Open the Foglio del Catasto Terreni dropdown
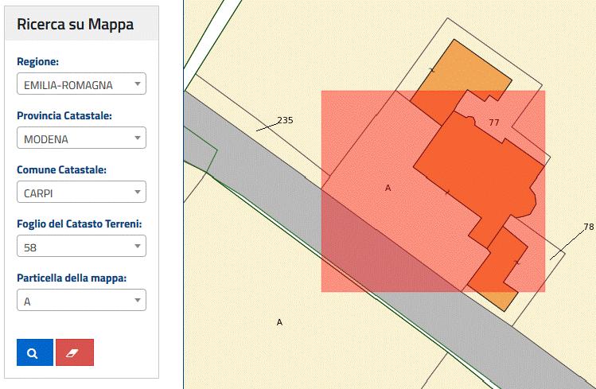Screen dimensions: 596x389 (x=81, y=246)
